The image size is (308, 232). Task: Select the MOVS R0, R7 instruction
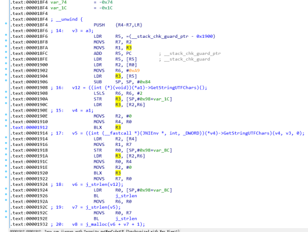click(x=112, y=213)
